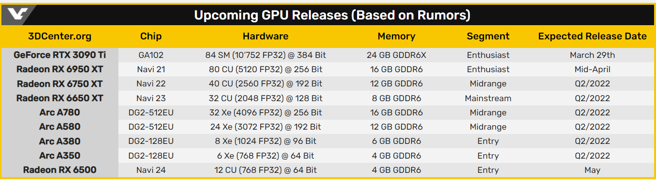Select the Arc A580 row label
656x180 pixels.
tap(60, 127)
